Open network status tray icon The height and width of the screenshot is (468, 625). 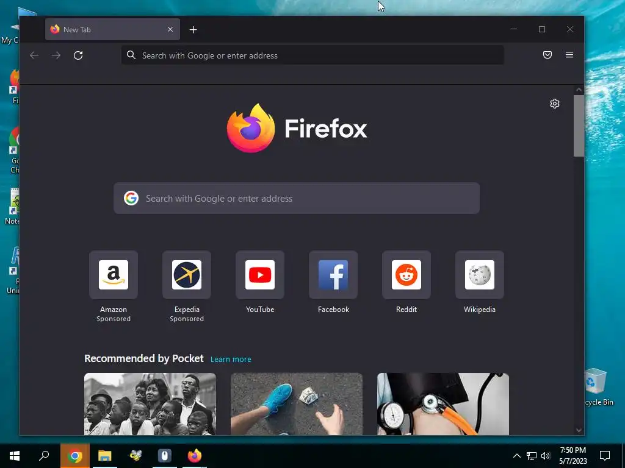coord(532,456)
